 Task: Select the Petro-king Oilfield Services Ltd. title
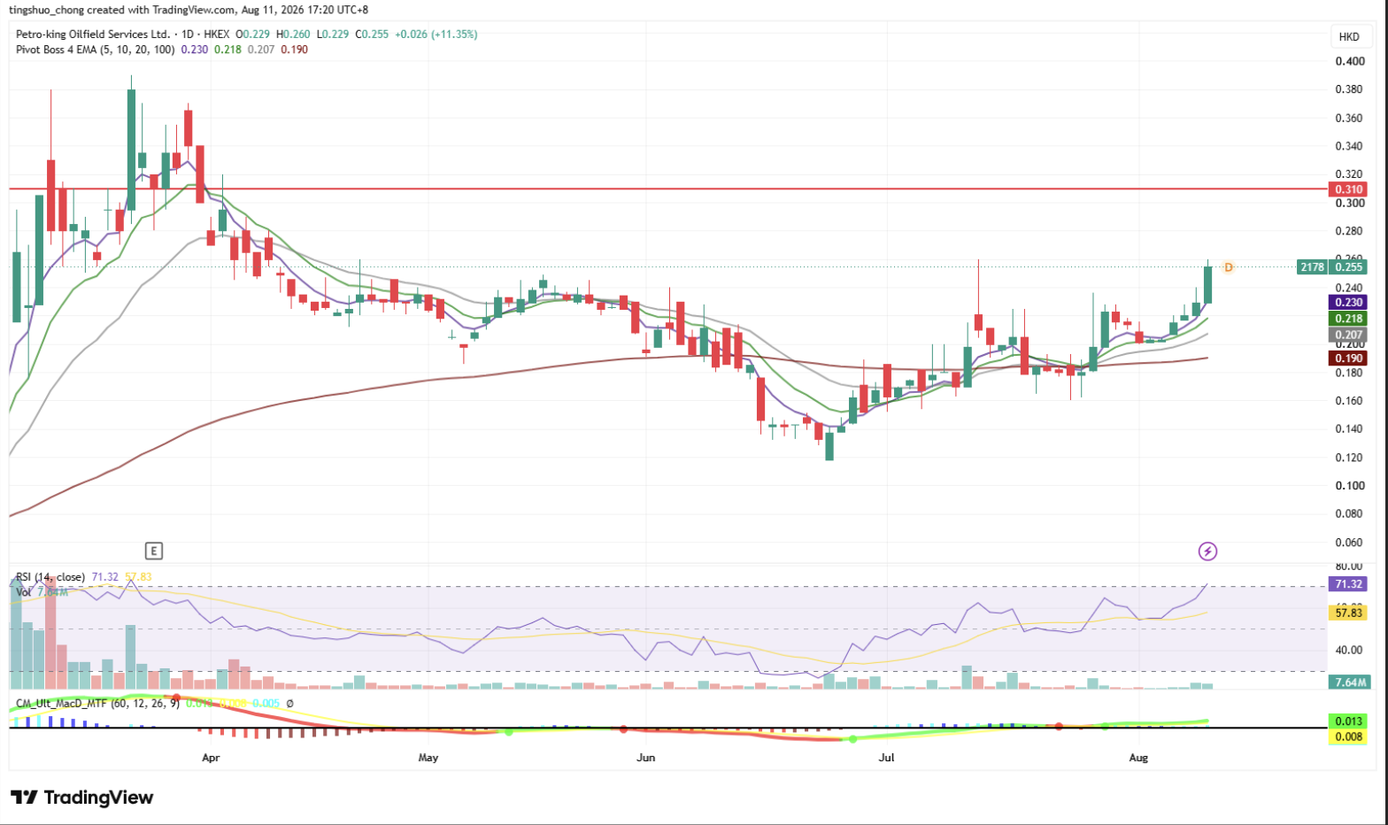click(x=92, y=35)
